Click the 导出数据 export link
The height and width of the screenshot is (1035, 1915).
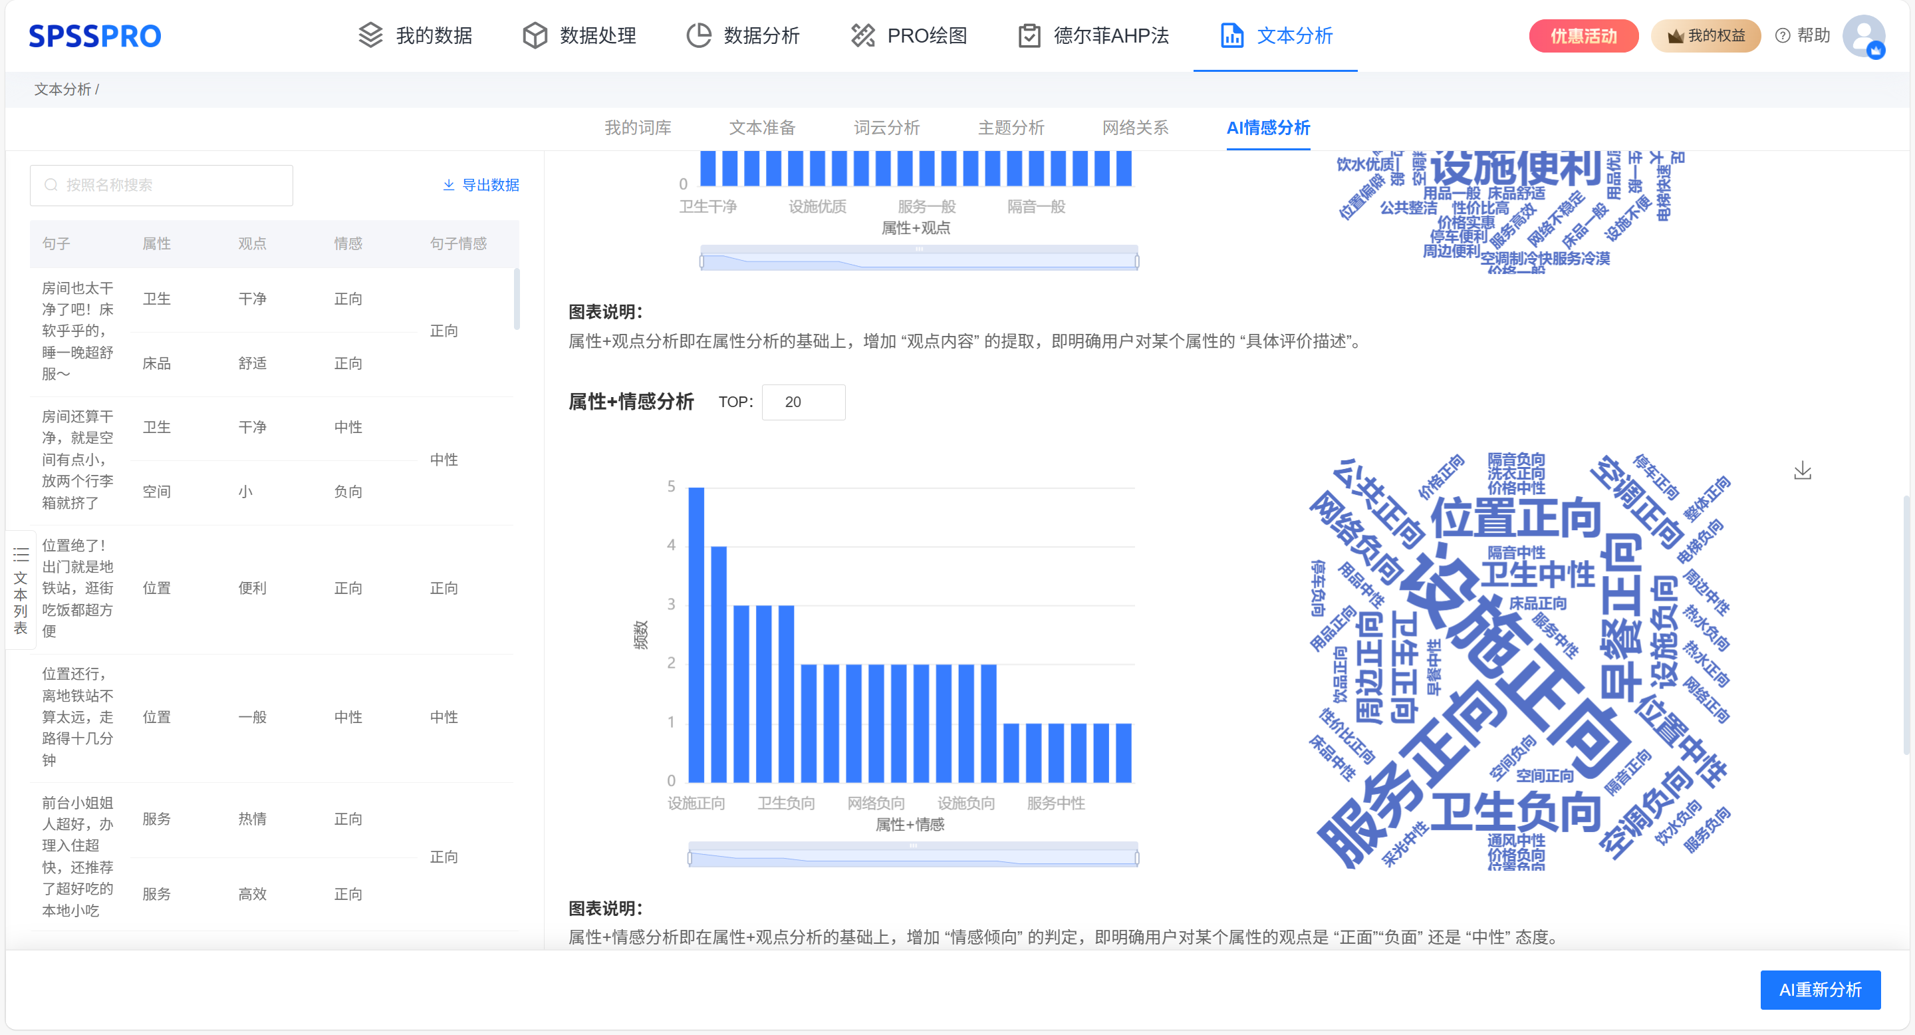pos(481,185)
